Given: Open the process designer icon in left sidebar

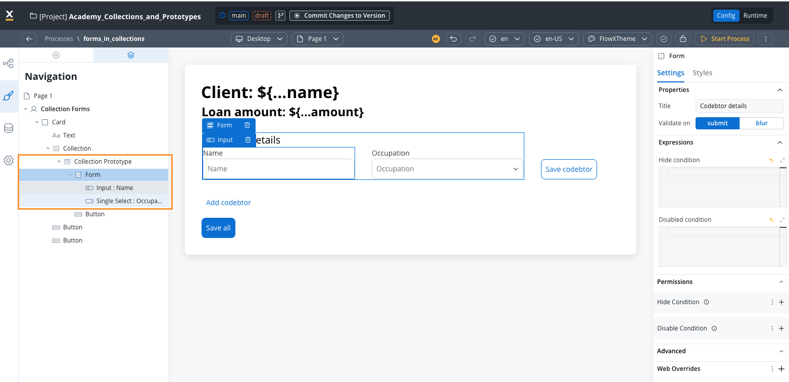Looking at the screenshot, I should coord(9,64).
